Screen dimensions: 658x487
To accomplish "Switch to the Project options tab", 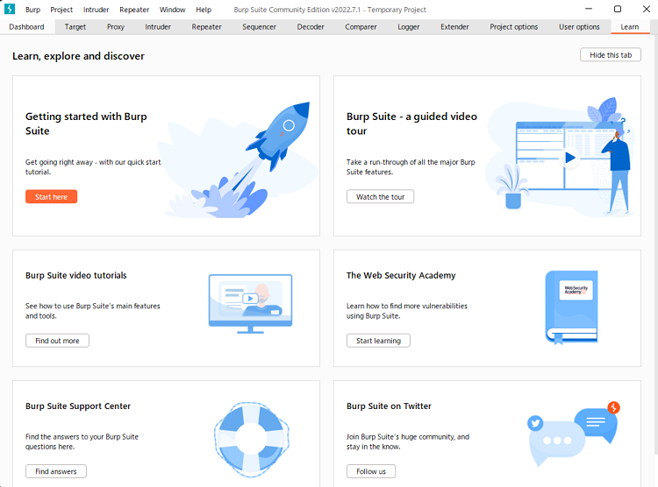I will coord(513,27).
